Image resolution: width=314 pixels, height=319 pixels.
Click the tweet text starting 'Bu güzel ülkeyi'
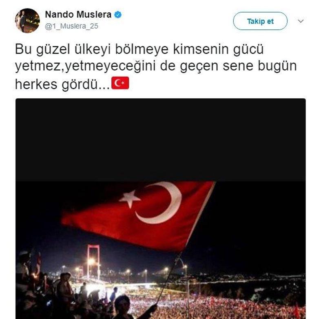point(156,66)
